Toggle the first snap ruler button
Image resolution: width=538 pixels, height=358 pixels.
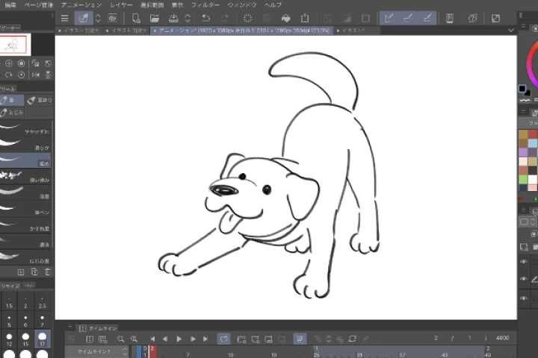click(389, 18)
